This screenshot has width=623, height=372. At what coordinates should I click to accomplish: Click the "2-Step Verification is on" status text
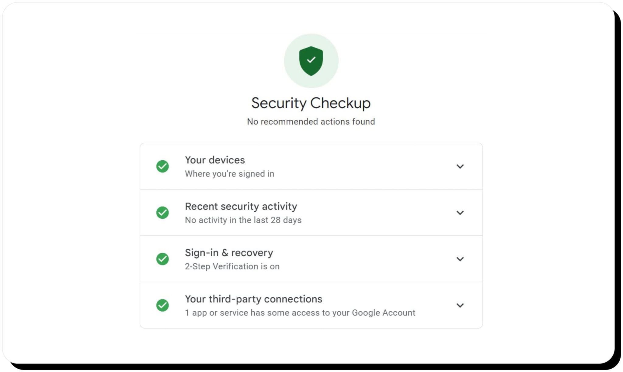tap(232, 266)
